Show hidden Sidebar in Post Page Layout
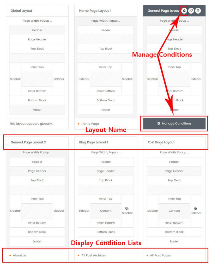 (x=196, y=208)
